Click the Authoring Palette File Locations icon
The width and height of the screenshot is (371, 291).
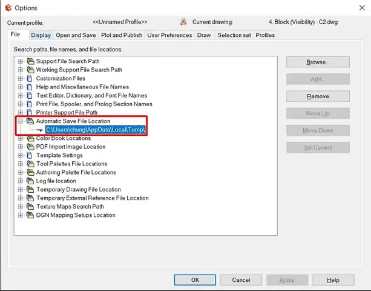(30, 172)
